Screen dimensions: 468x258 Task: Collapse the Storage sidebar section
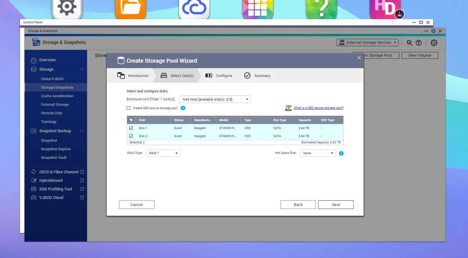click(82, 69)
